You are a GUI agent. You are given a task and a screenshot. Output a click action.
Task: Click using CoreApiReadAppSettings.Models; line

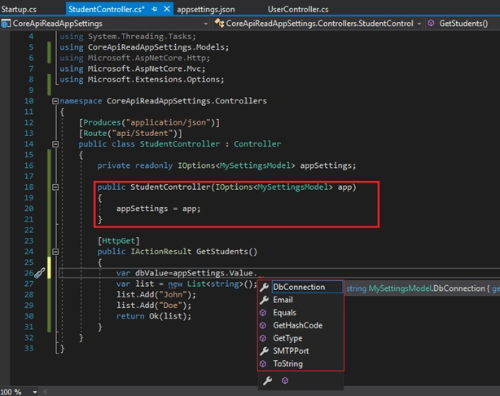[144, 47]
